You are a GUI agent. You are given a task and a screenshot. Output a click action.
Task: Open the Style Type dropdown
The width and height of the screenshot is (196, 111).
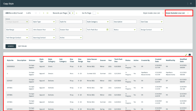coord(44,21)
